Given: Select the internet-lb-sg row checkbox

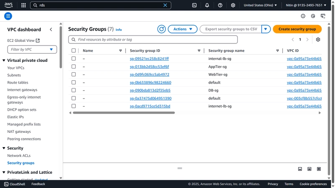Looking at the screenshot, I should (x=74, y=106).
